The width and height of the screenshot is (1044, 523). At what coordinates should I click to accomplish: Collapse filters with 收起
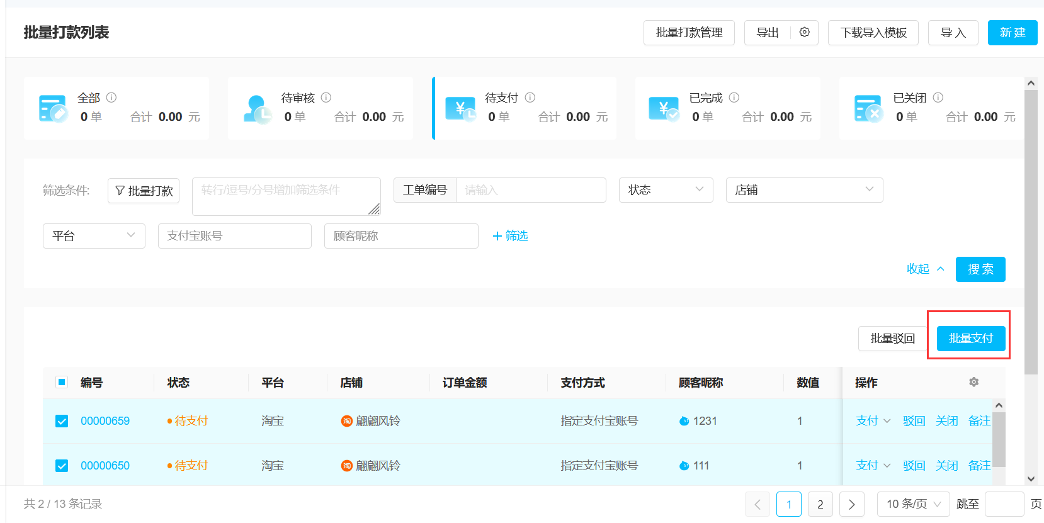[926, 269]
